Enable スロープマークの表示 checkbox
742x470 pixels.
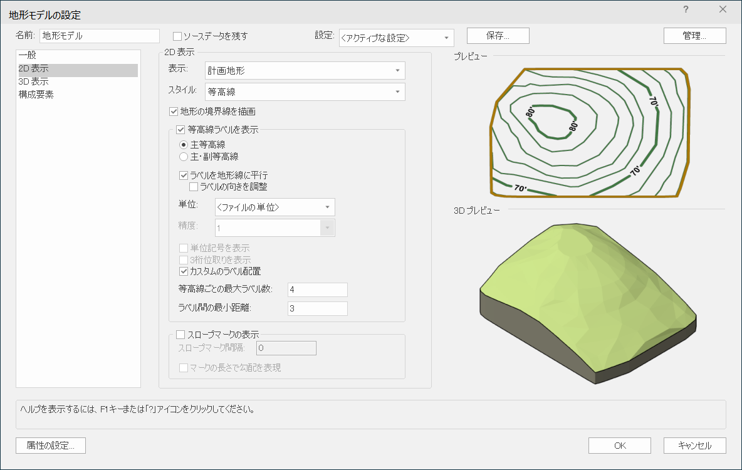(180, 335)
